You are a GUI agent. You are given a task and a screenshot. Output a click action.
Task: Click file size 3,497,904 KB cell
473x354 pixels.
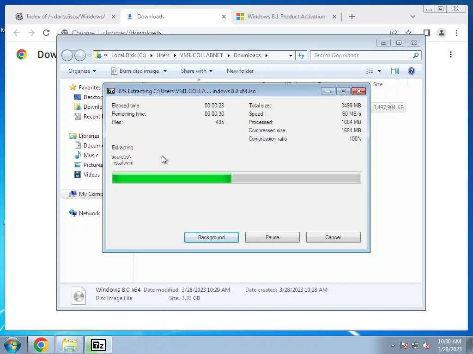click(x=388, y=107)
